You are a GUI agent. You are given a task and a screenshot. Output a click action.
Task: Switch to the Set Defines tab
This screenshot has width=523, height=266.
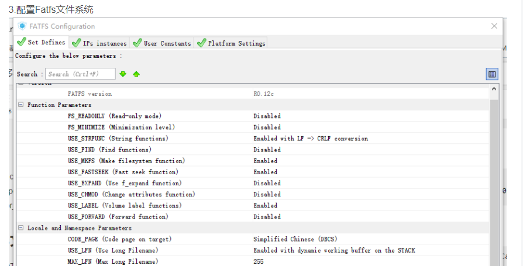[41, 43]
